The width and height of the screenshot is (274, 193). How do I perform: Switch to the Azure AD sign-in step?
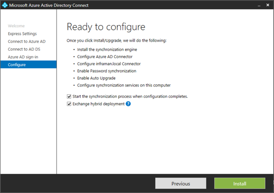[23, 57]
